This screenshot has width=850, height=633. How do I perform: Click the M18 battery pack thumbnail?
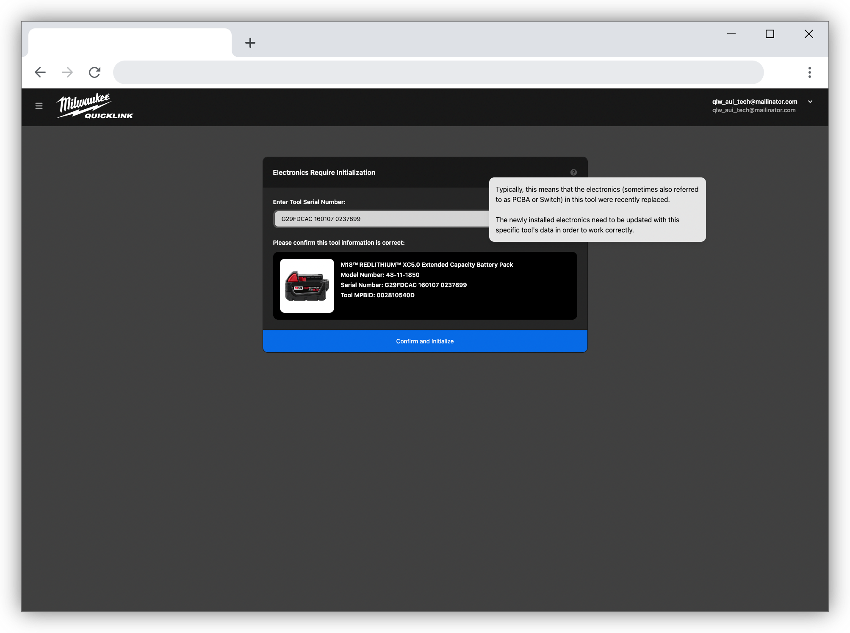tap(307, 286)
